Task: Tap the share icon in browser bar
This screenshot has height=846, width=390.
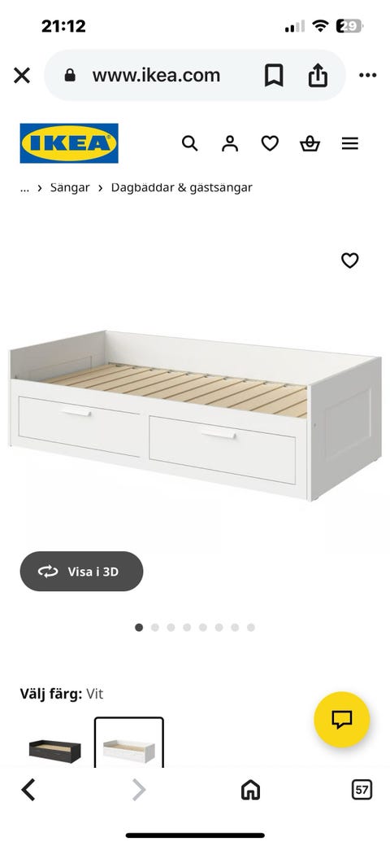Action: click(x=318, y=75)
